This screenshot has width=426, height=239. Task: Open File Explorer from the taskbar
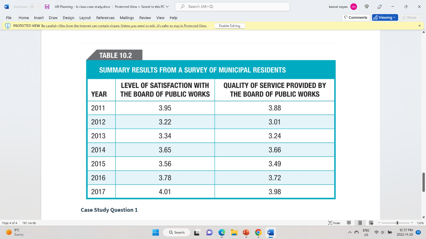click(x=234, y=232)
